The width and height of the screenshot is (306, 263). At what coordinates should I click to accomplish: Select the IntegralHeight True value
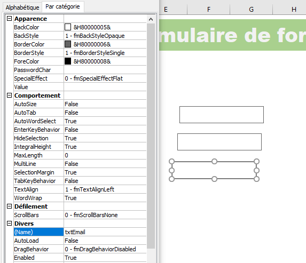(105, 147)
